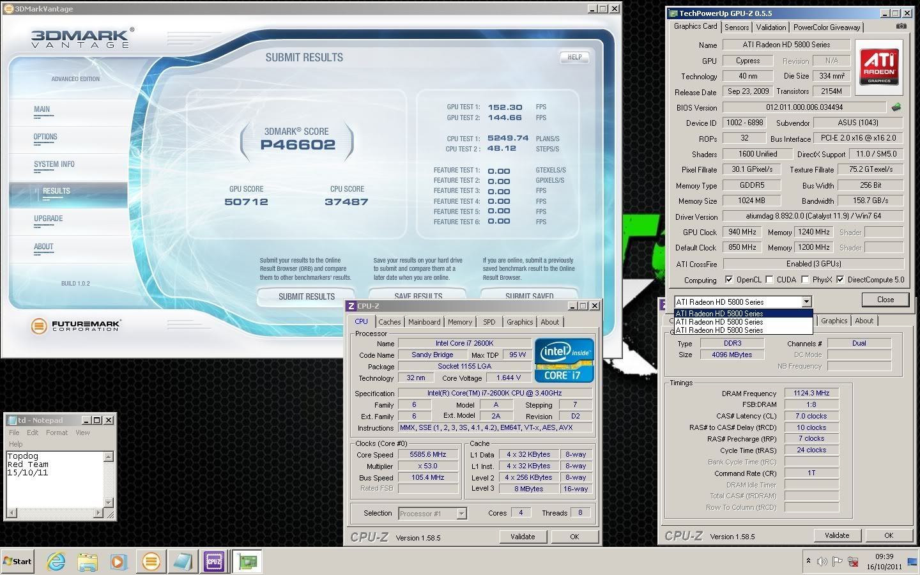Switch to Caches tab in CPU-Z
920x575 pixels.
coord(389,322)
